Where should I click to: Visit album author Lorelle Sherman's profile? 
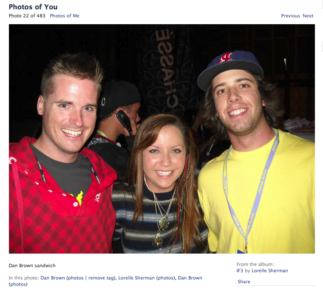pyautogui.click(x=269, y=271)
